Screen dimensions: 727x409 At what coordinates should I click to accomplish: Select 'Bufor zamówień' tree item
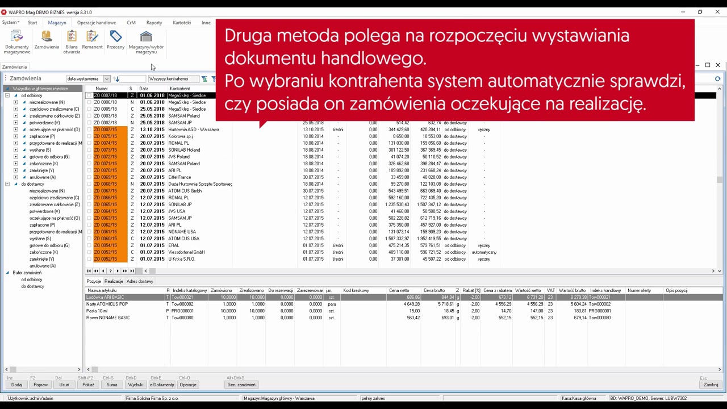pos(27,273)
